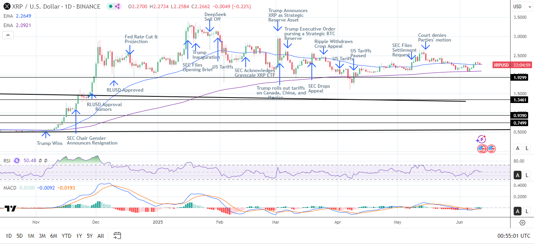Click the TradingView logo on chart
534x244 pixels.
coord(10,209)
